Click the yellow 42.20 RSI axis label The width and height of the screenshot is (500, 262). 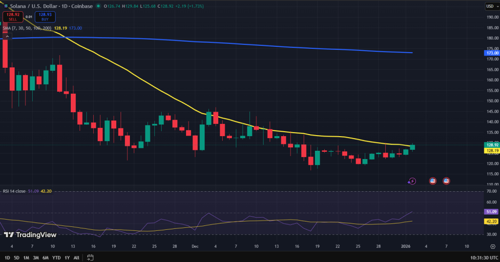click(x=492, y=221)
